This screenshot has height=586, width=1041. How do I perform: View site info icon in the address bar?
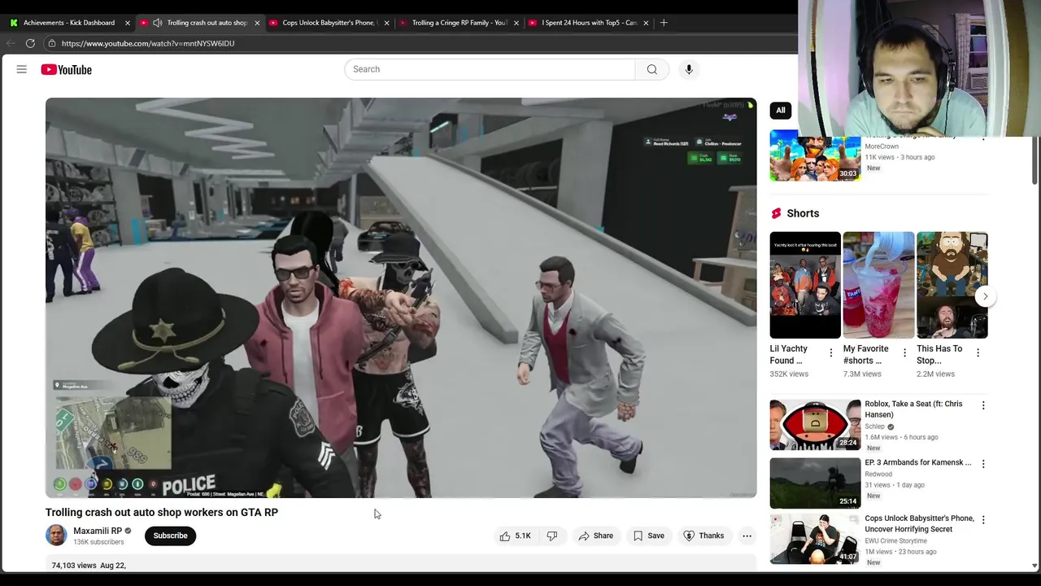click(x=51, y=43)
